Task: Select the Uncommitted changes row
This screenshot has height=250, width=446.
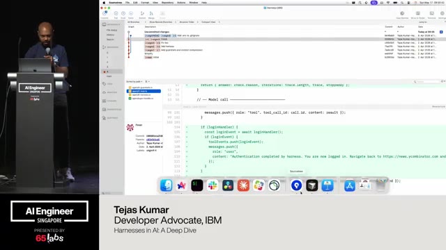Action: [x=284, y=32]
